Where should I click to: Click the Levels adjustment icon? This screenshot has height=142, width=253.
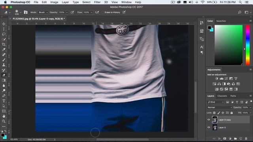point(221,78)
